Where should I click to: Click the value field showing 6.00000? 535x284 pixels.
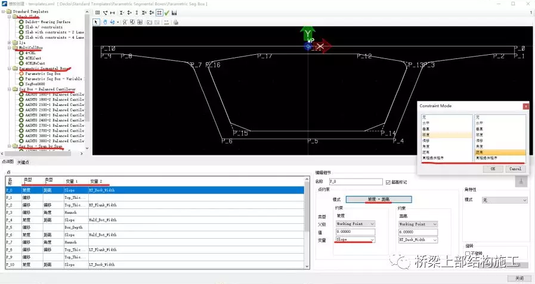(x=418, y=232)
